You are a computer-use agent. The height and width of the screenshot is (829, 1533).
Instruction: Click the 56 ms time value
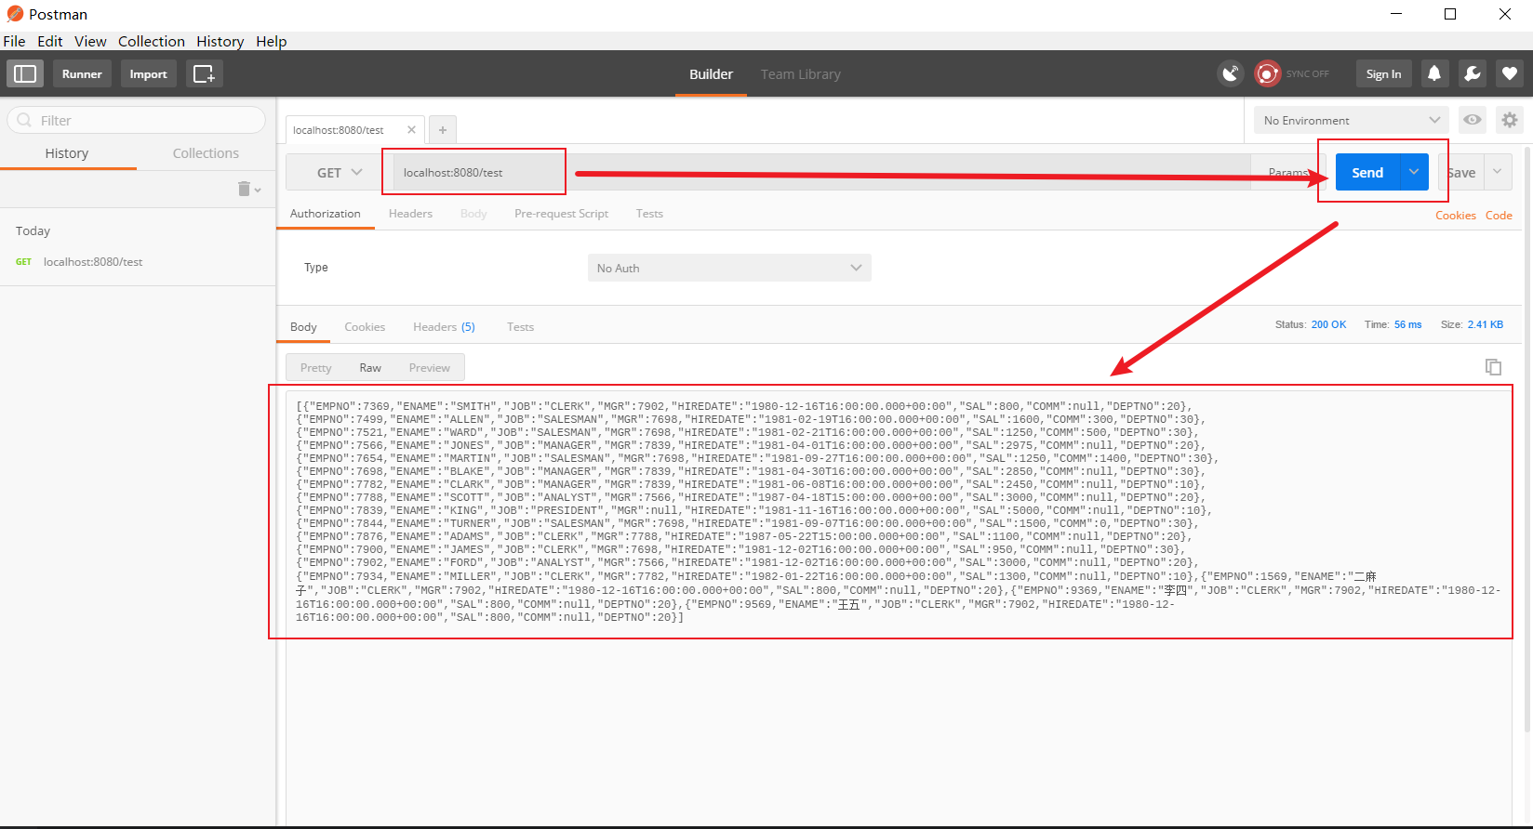[1407, 324]
